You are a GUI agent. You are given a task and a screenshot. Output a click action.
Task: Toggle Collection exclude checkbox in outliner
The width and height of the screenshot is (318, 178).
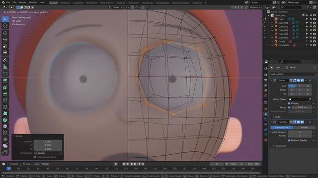(x=304, y=15)
